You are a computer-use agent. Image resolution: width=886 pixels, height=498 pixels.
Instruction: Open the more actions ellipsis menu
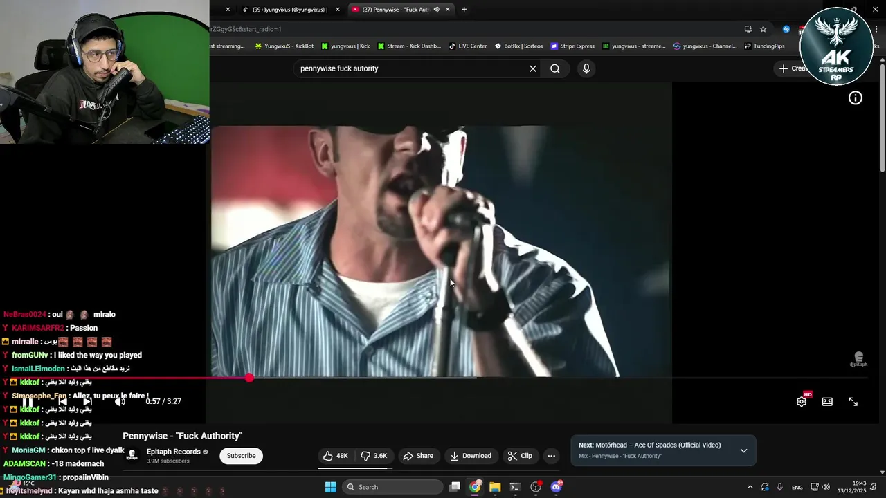[551, 456]
